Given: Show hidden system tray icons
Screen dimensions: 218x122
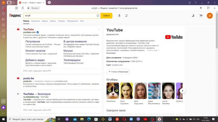Looking at the screenshot, I should 173,119.
